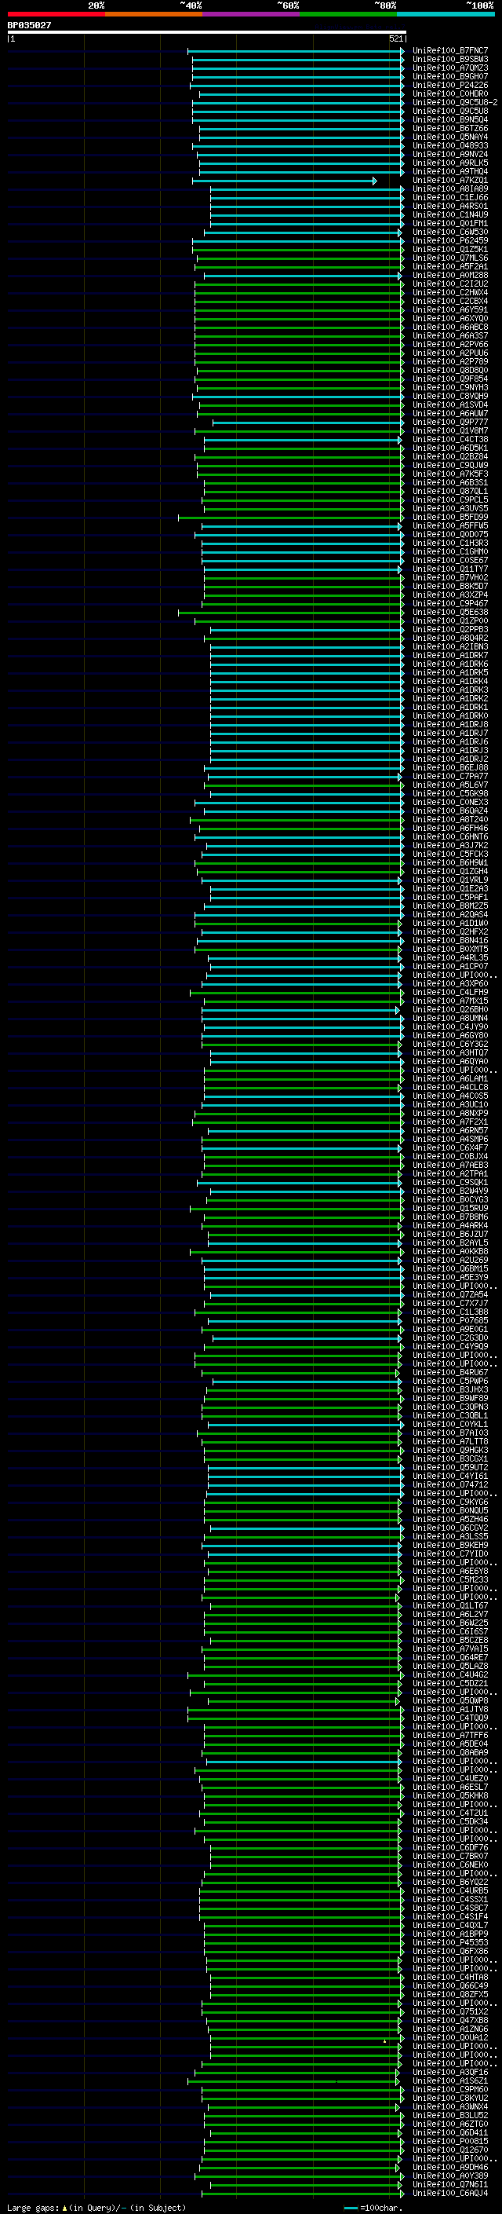
Task: Click the arrowhead ending the UniRef100_A3WNX4 alignment
Action: tap(398, 2108)
